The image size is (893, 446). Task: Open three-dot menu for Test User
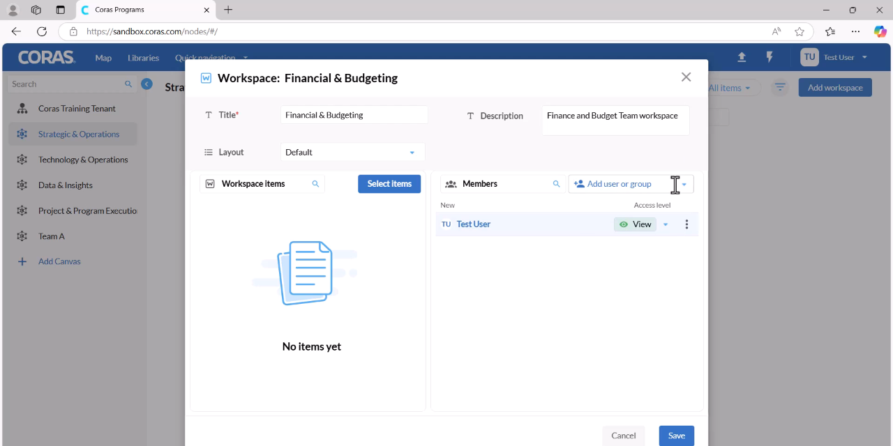[686, 224]
